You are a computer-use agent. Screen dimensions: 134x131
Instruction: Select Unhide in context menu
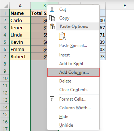(73, 125)
